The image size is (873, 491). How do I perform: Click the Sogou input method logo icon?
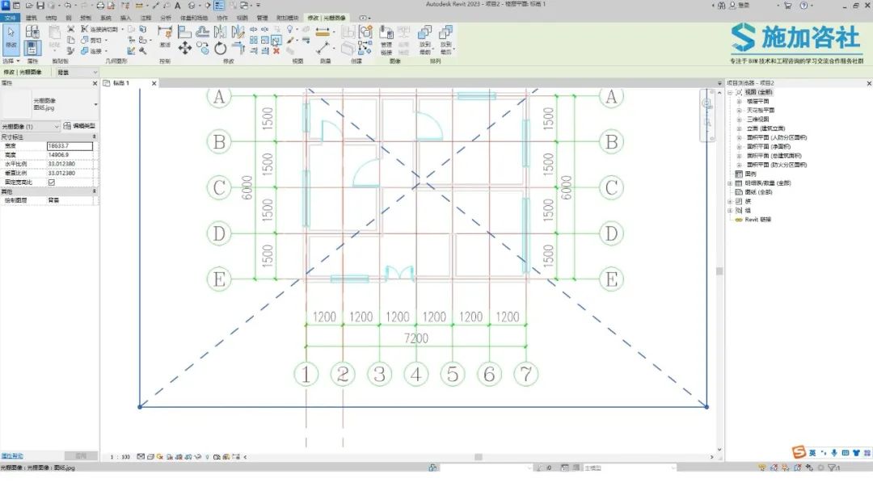tap(799, 452)
